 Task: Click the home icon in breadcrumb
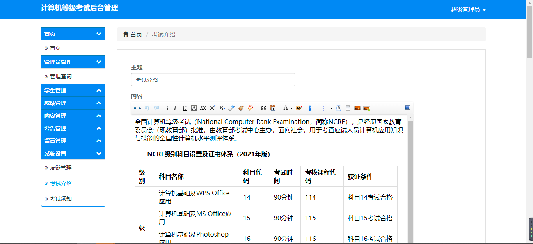coord(126,34)
